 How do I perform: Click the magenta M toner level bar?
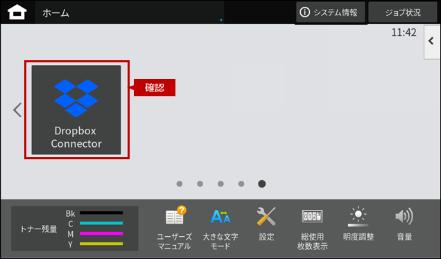click(101, 233)
